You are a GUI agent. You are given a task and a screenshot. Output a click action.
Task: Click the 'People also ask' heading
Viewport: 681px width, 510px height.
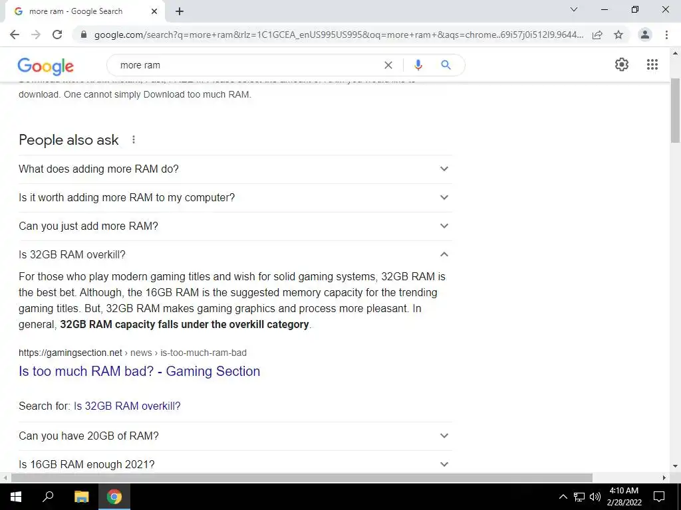(x=68, y=139)
